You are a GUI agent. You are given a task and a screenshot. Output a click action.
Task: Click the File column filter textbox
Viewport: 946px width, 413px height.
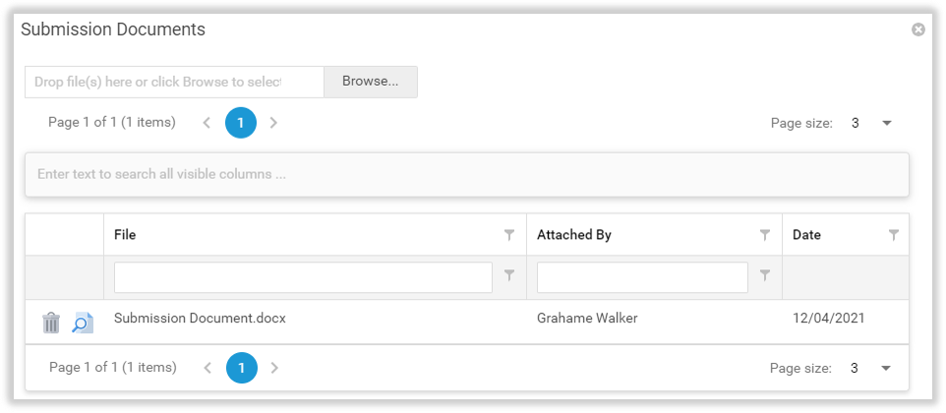(x=303, y=277)
